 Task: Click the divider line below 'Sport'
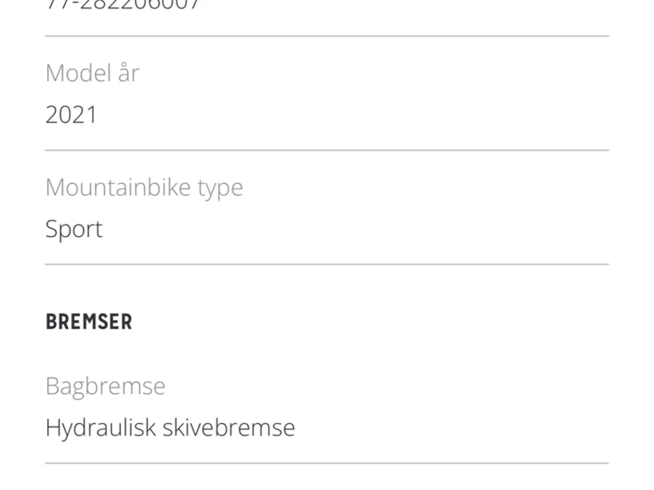point(327,264)
